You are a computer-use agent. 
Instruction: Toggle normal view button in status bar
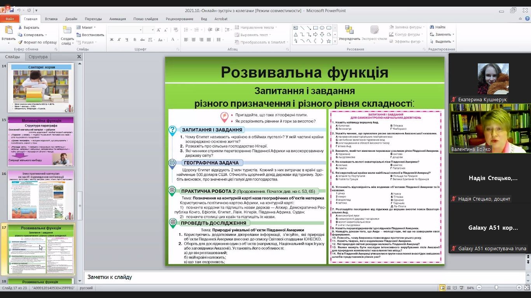coord(442,288)
